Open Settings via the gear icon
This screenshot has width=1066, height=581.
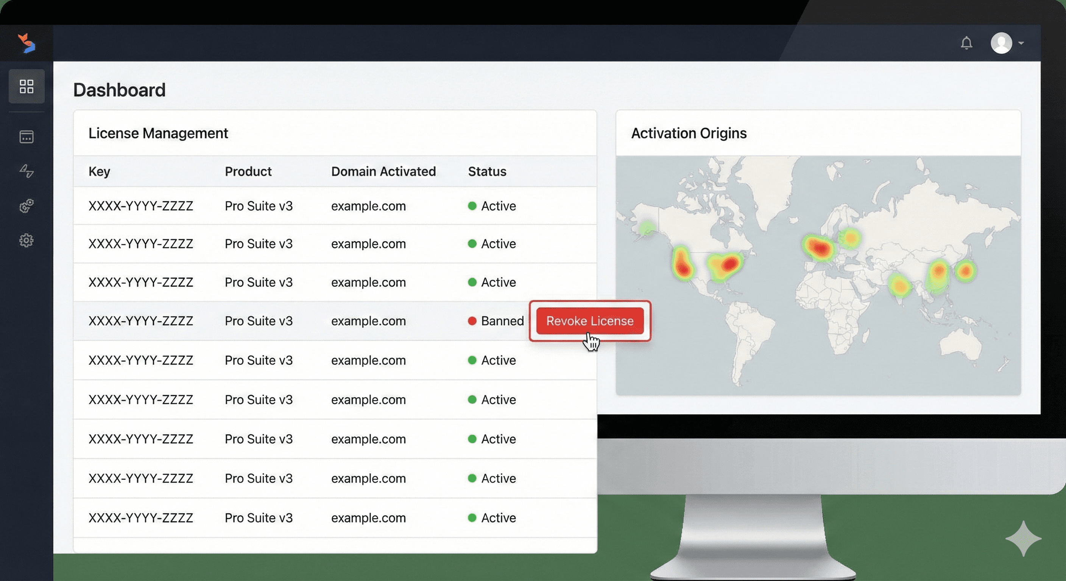click(26, 240)
